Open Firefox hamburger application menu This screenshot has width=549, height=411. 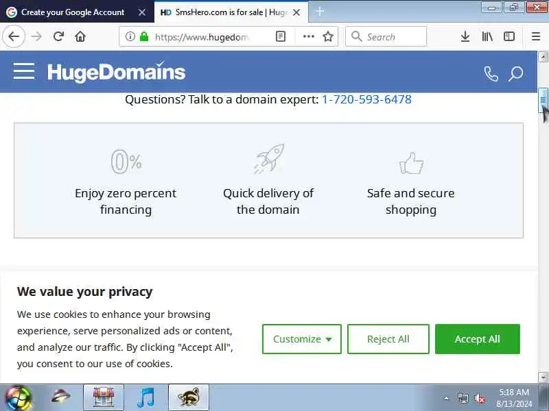[536, 36]
